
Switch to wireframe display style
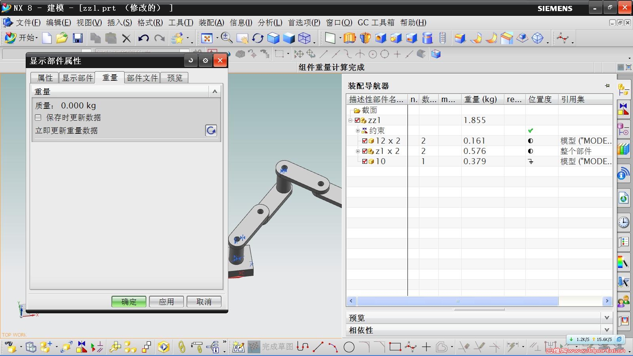[x=304, y=38]
